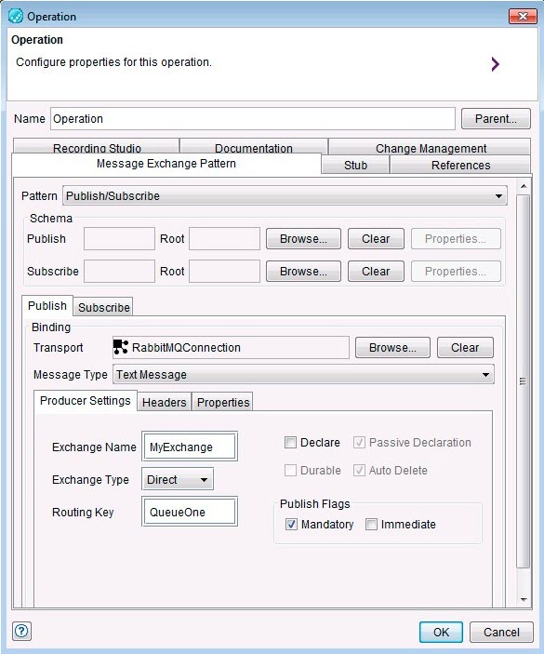Click the Publish Root input field
This screenshot has height=654, width=544.
point(225,239)
